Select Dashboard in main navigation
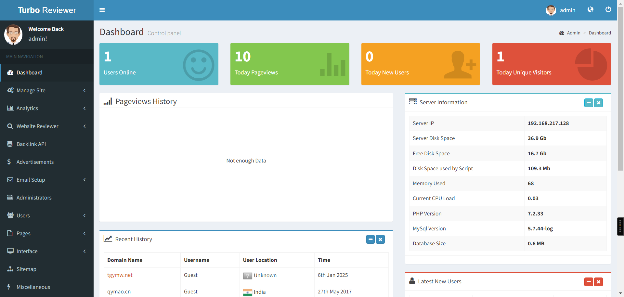The image size is (624, 297). [29, 72]
